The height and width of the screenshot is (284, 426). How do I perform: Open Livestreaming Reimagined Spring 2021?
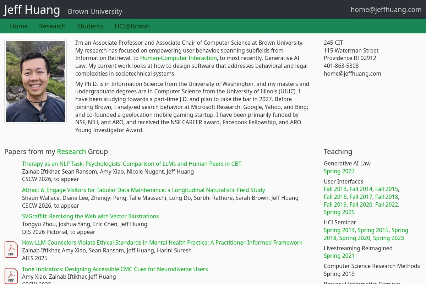point(339,256)
